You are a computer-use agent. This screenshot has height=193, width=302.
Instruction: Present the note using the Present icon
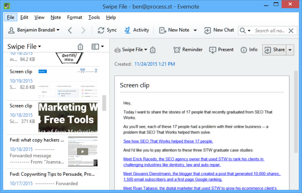[x=221, y=50]
